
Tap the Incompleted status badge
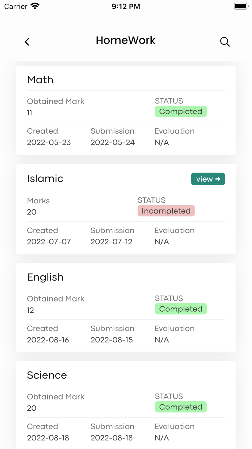click(166, 211)
